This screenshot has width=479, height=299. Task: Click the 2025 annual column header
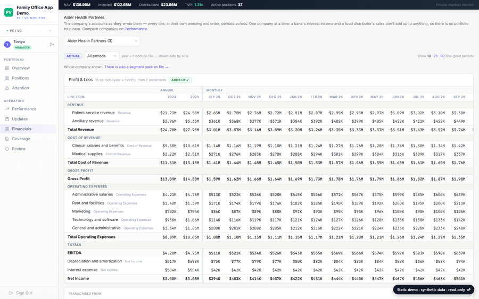click(x=195, y=97)
